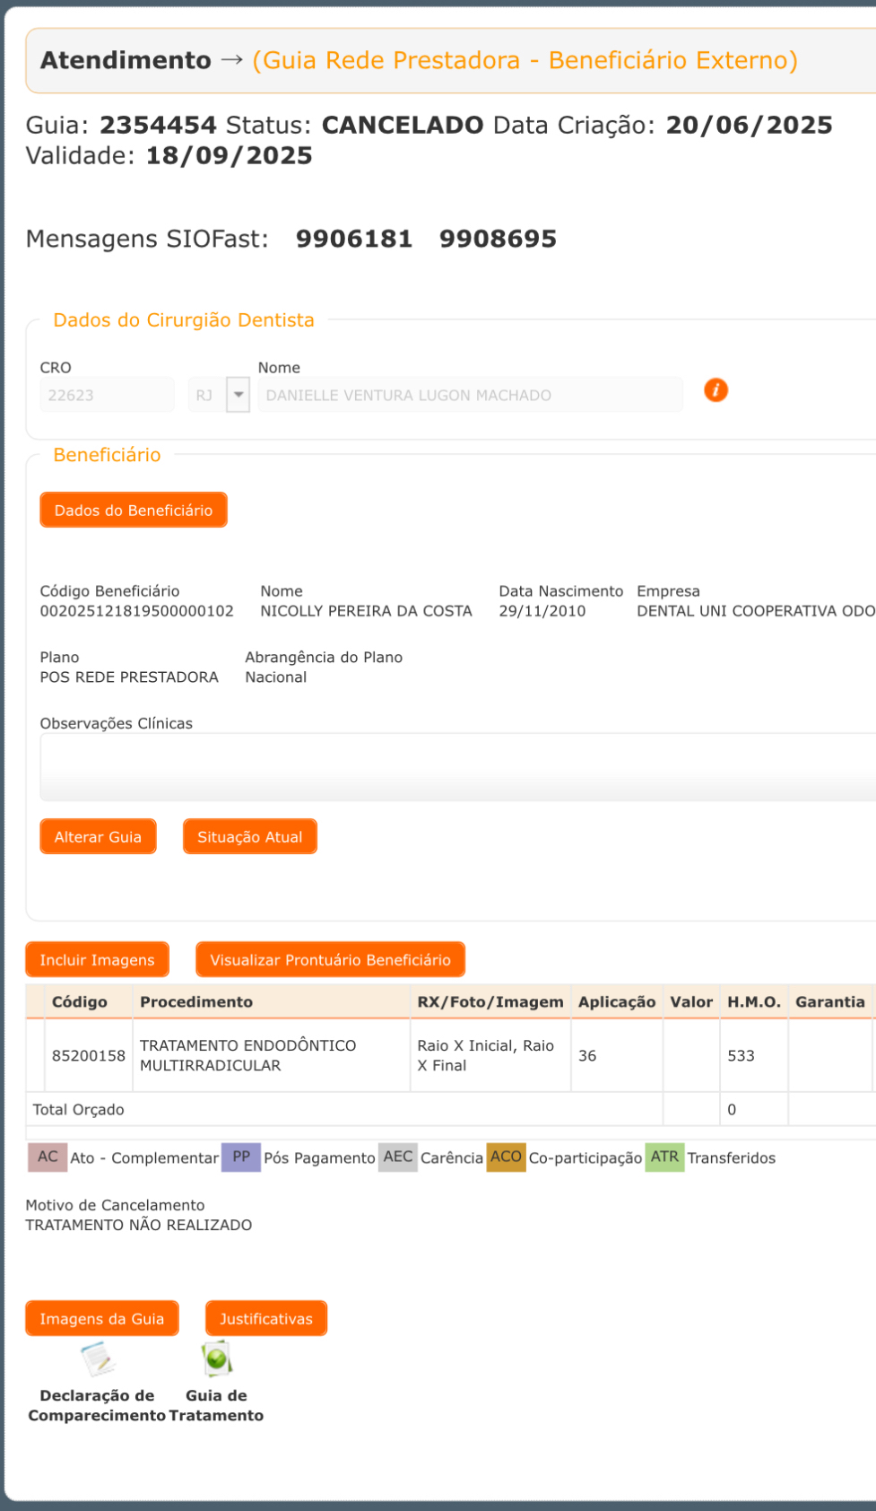Click the dentist Nome field
The image size is (876, 1511).
click(x=470, y=395)
